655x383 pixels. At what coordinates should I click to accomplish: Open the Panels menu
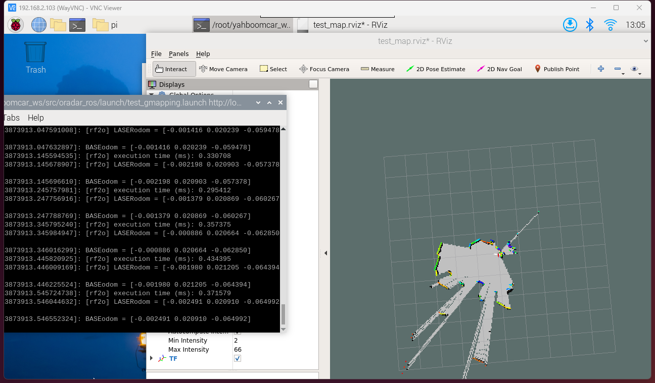(x=178, y=54)
